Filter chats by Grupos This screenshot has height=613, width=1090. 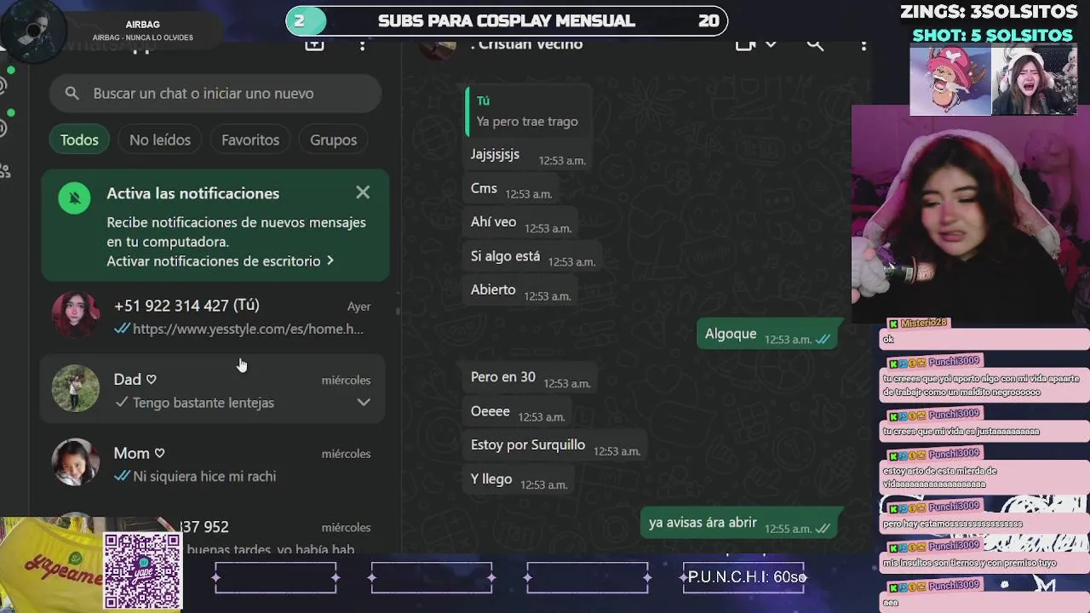(x=333, y=140)
